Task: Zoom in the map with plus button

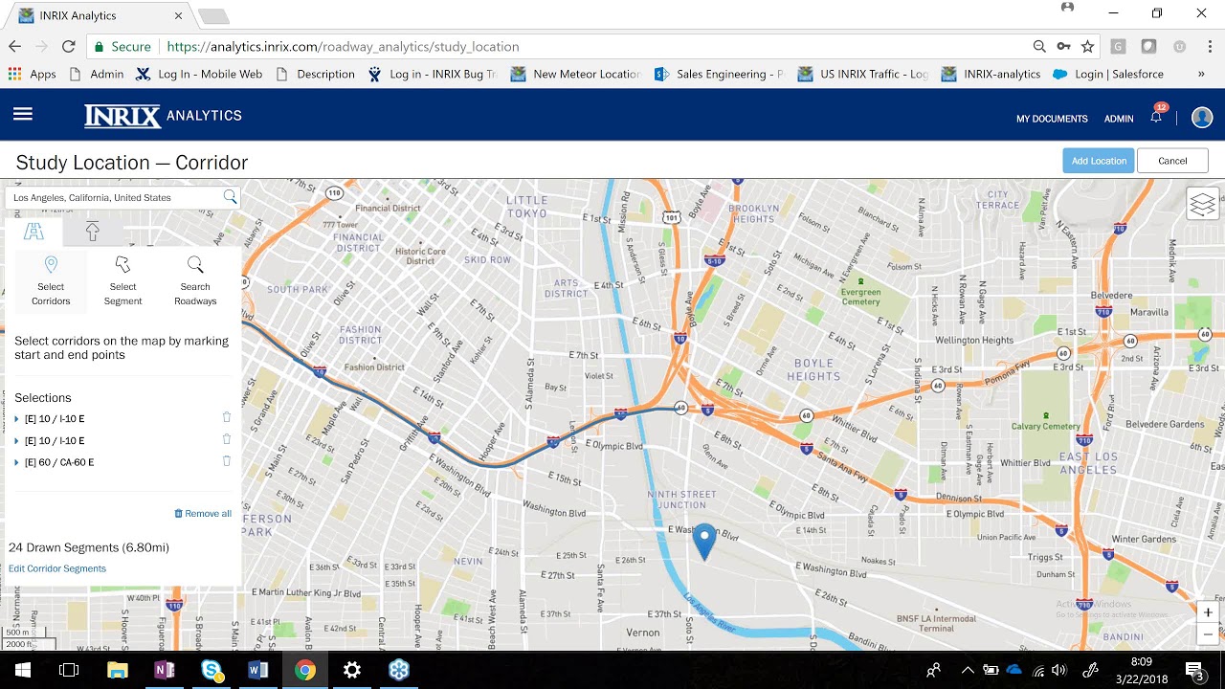Action: (1208, 612)
